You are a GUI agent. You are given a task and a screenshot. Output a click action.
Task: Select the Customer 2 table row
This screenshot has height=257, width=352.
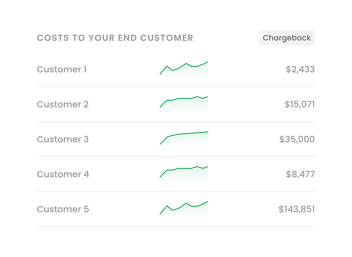(x=175, y=104)
